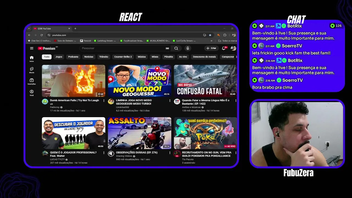Reload the page with refresh icon
The height and width of the screenshot is (198, 352).
[x=42, y=35]
